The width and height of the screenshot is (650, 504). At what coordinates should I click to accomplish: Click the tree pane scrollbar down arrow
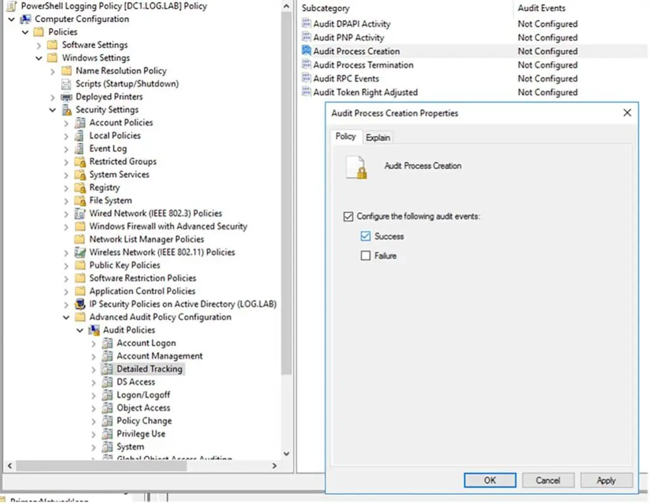tap(286, 453)
